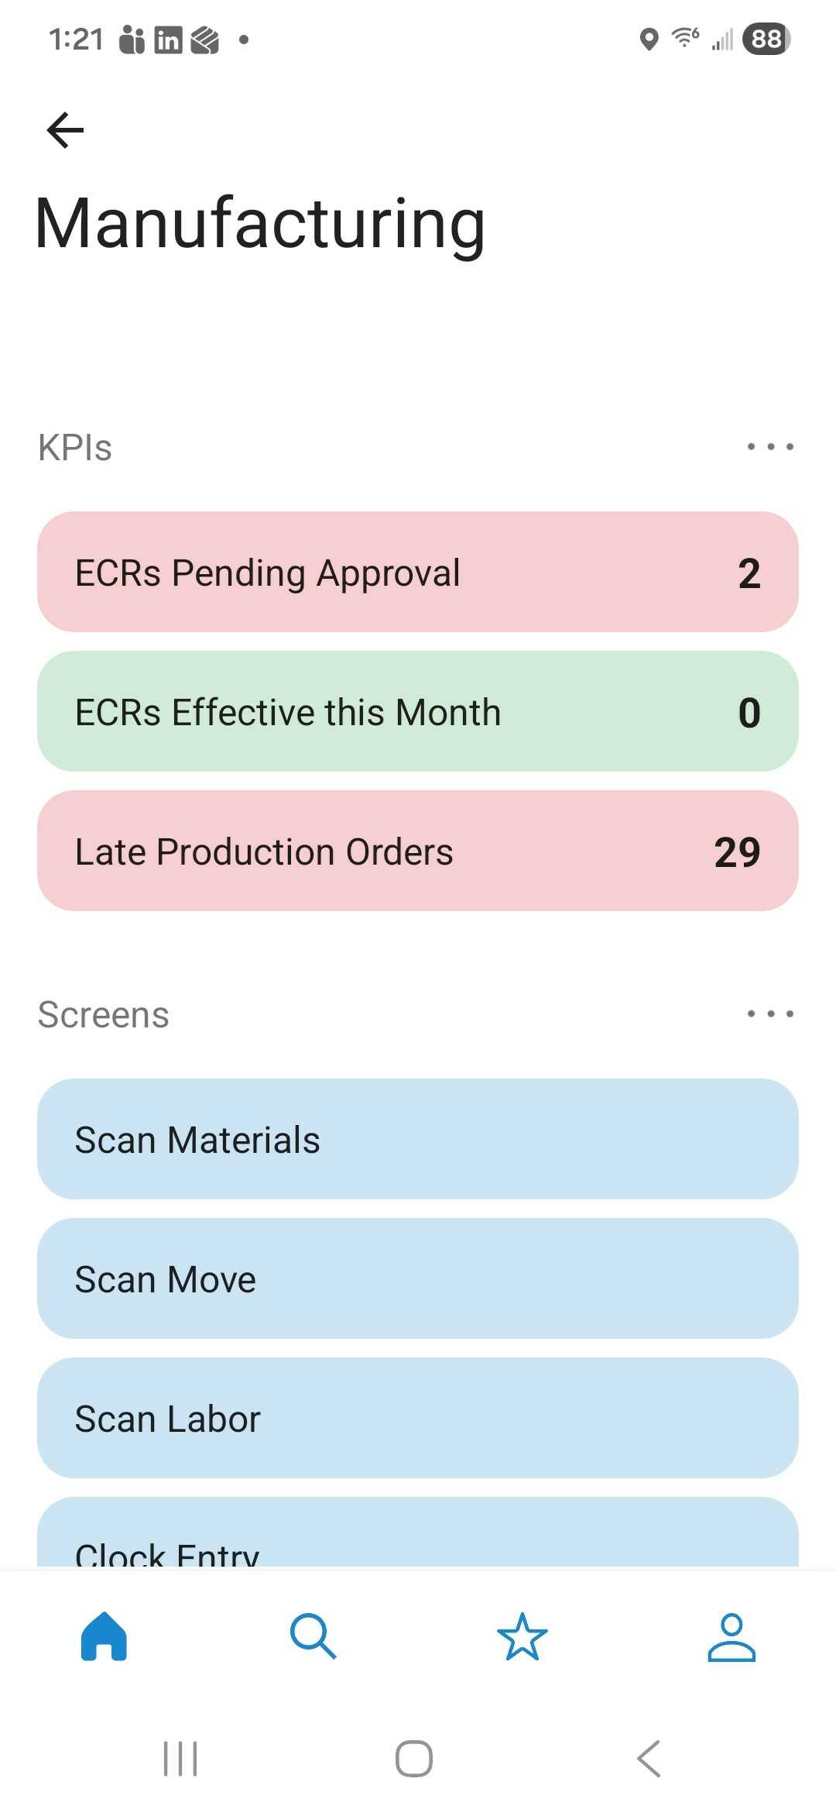Image resolution: width=836 pixels, height=1813 pixels.
Task: Open ECRs Effective this Month KPI
Action: point(418,711)
